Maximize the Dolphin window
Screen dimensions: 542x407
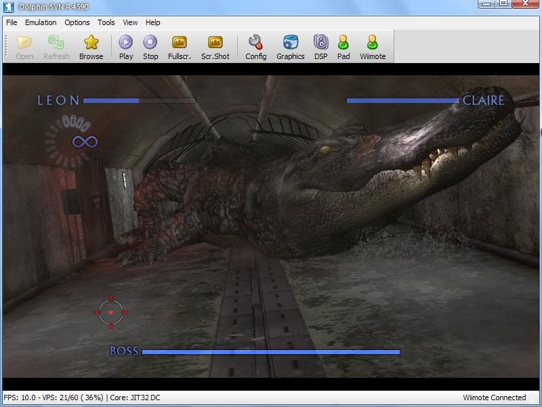click(x=503, y=3)
